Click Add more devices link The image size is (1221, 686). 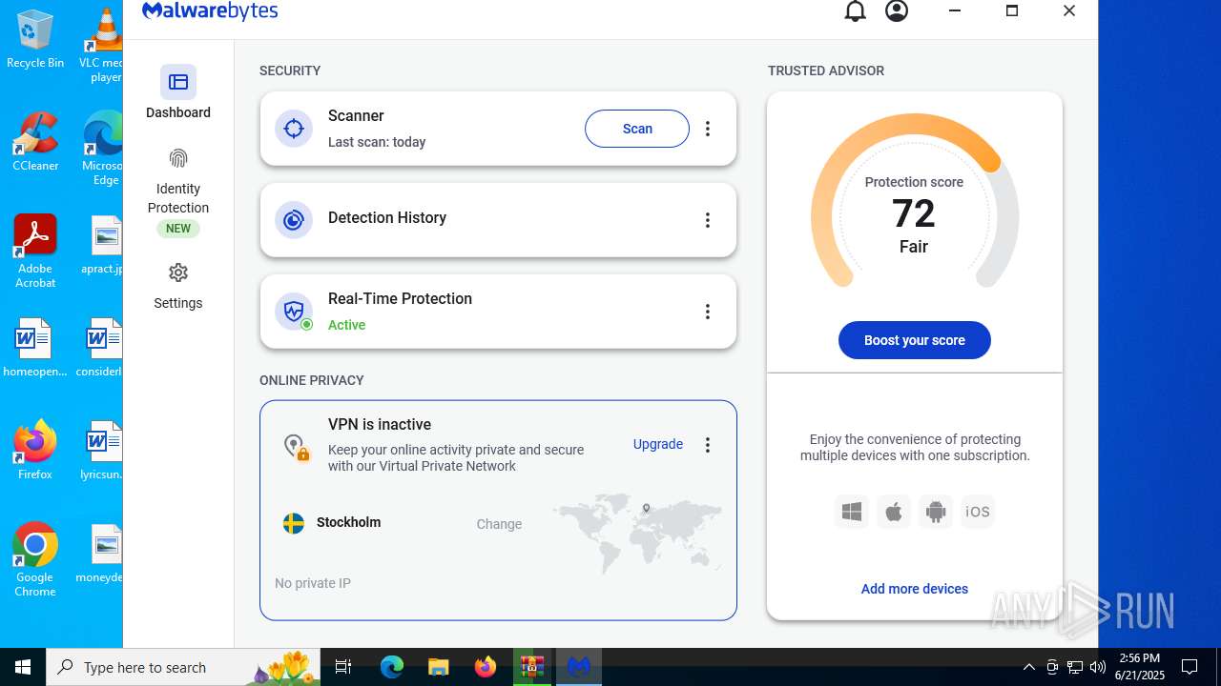915,589
